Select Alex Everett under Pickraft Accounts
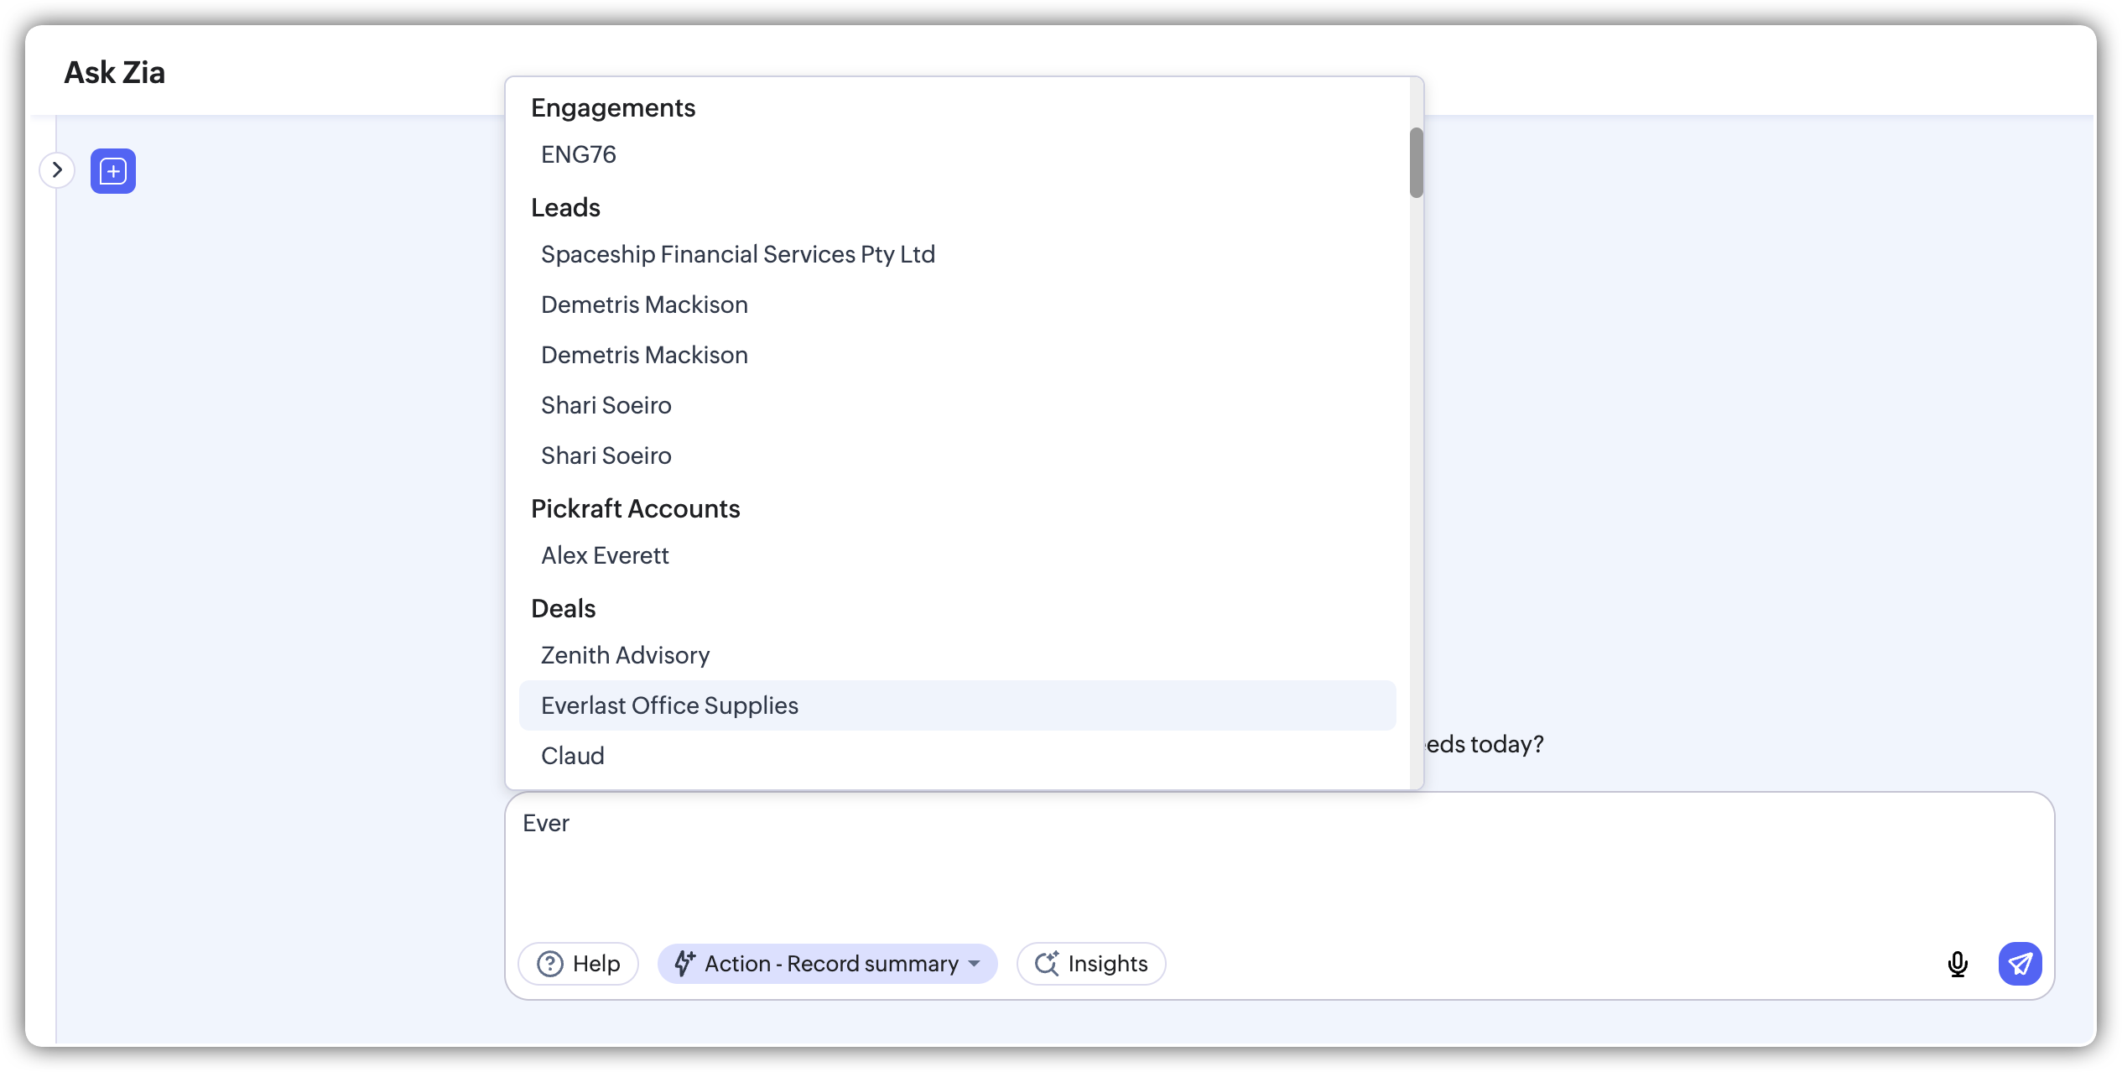 pos(605,555)
